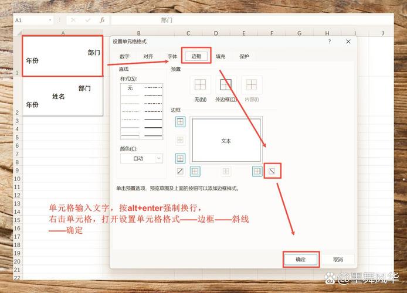Select row 5 header
Viewport: 407px width, 293px height.
(17, 137)
